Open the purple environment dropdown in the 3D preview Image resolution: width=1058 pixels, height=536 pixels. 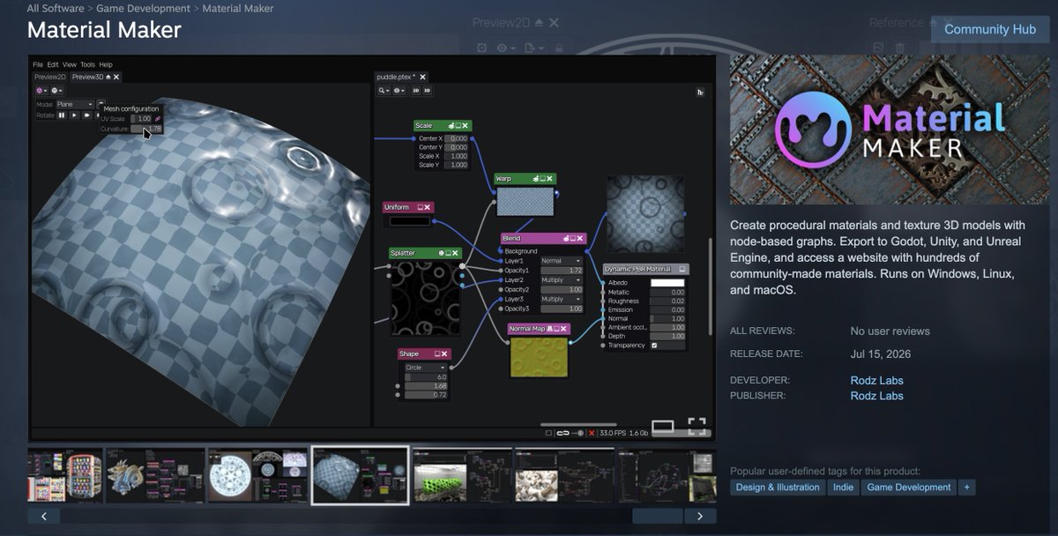tap(41, 91)
